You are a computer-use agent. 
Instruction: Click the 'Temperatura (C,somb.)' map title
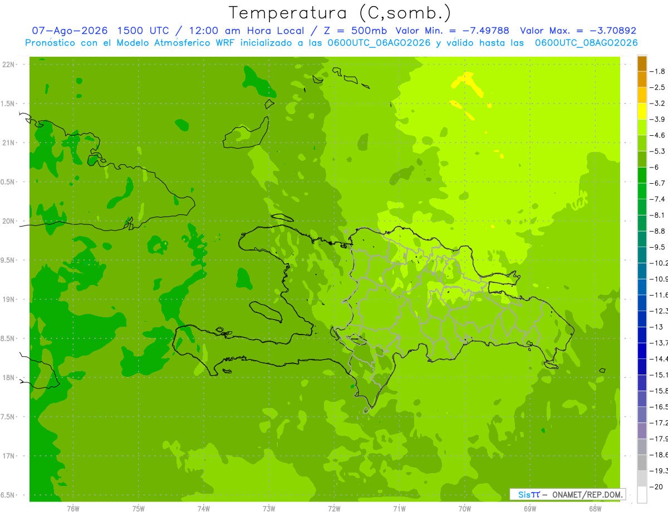tap(340, 13)
